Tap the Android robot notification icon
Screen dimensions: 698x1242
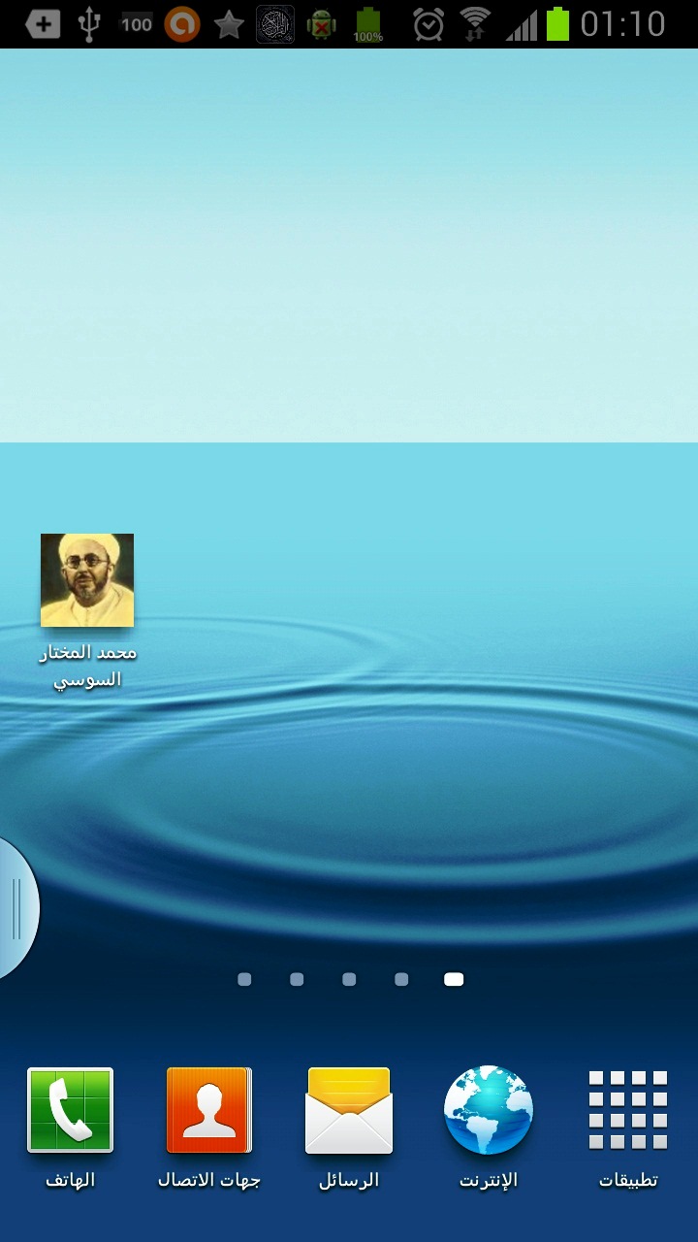click(322, 24)
